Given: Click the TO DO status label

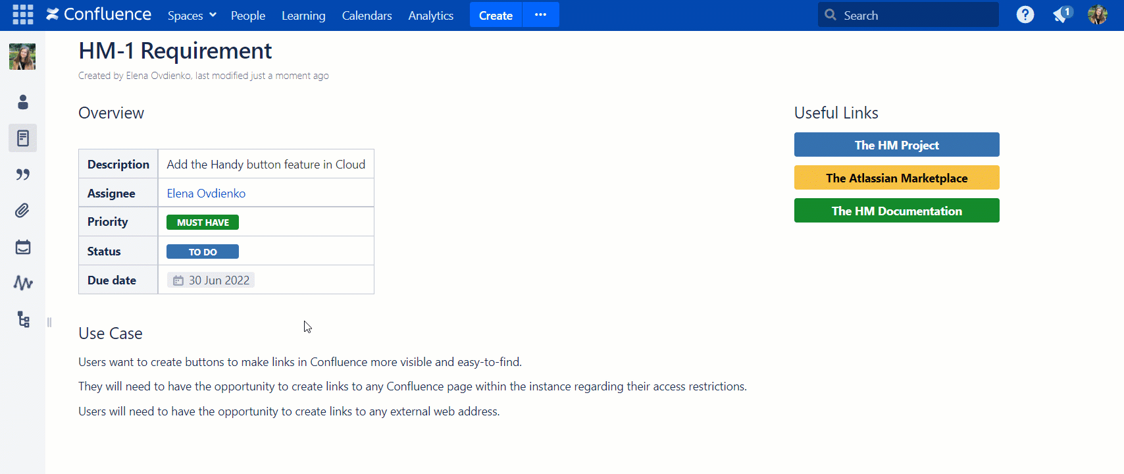Looking at the screenshot, I should tap(203, 251).
